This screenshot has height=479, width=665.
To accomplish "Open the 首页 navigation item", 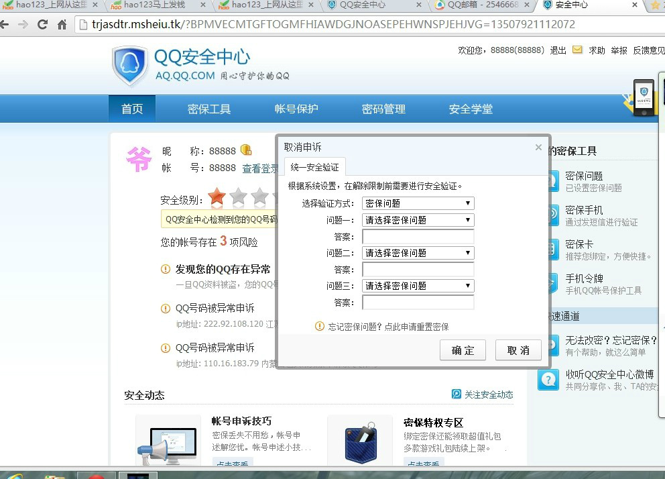I will click(x=132, y=109).
